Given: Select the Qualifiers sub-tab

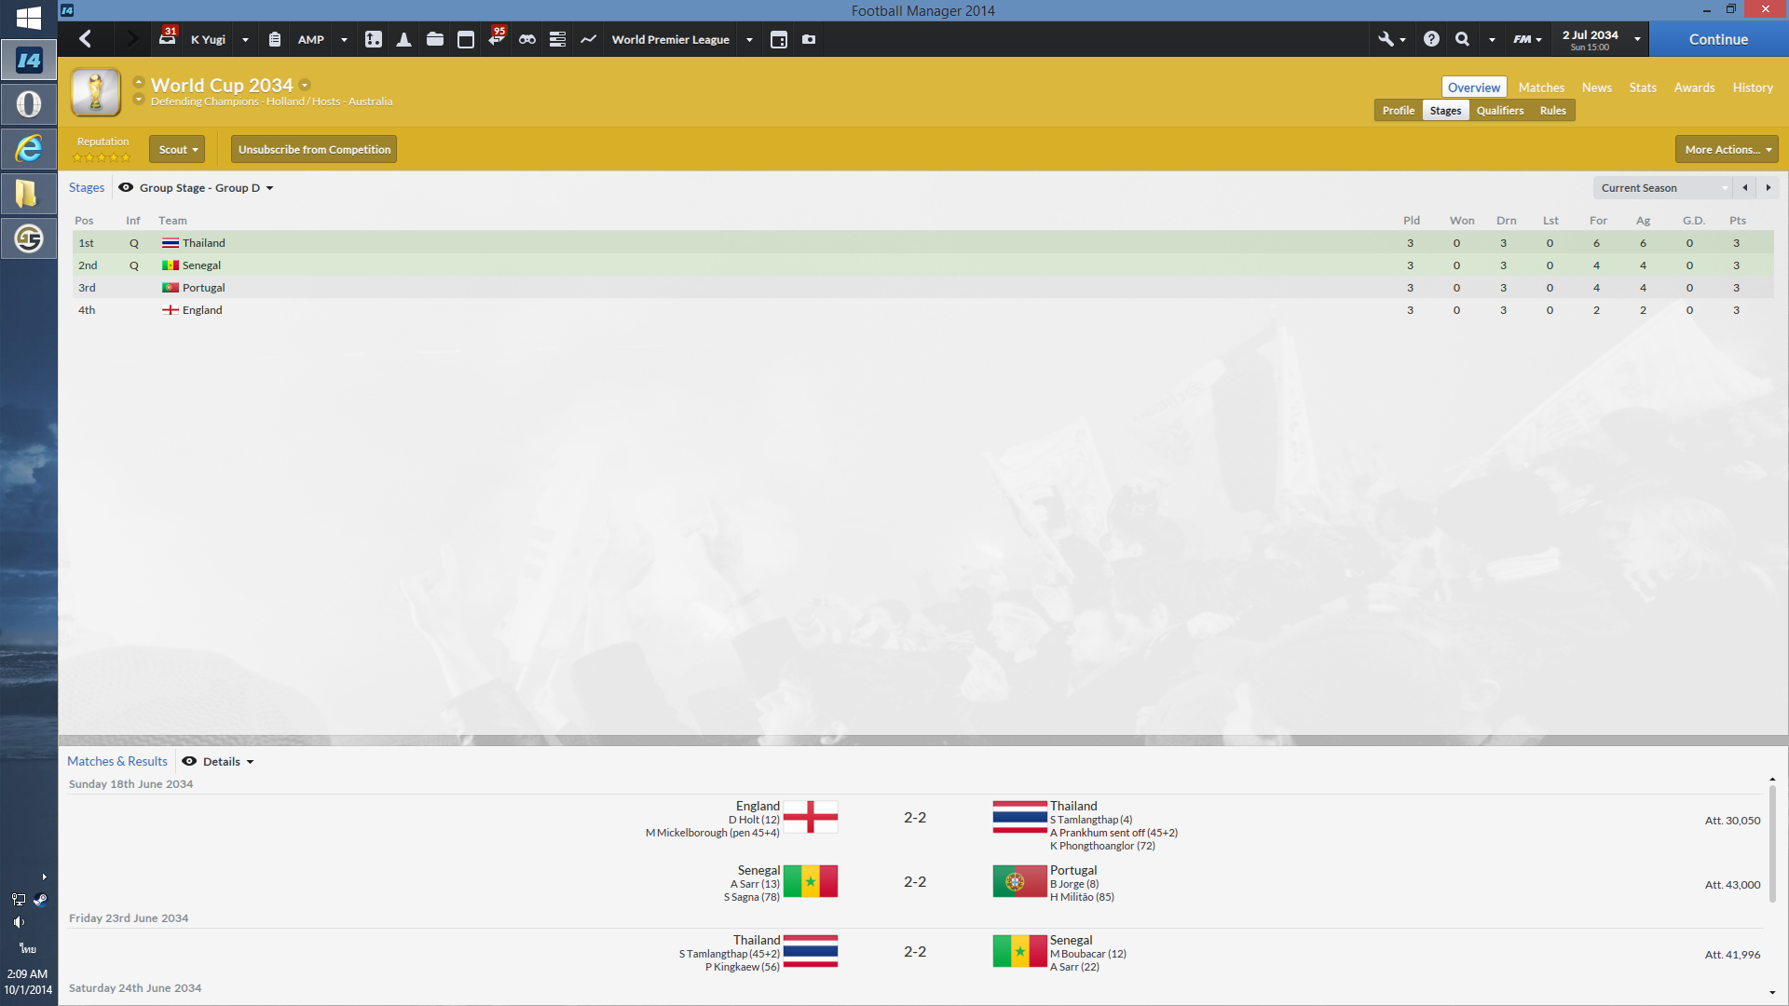Looking at the screenshot, I should [x=1499, y=110].
